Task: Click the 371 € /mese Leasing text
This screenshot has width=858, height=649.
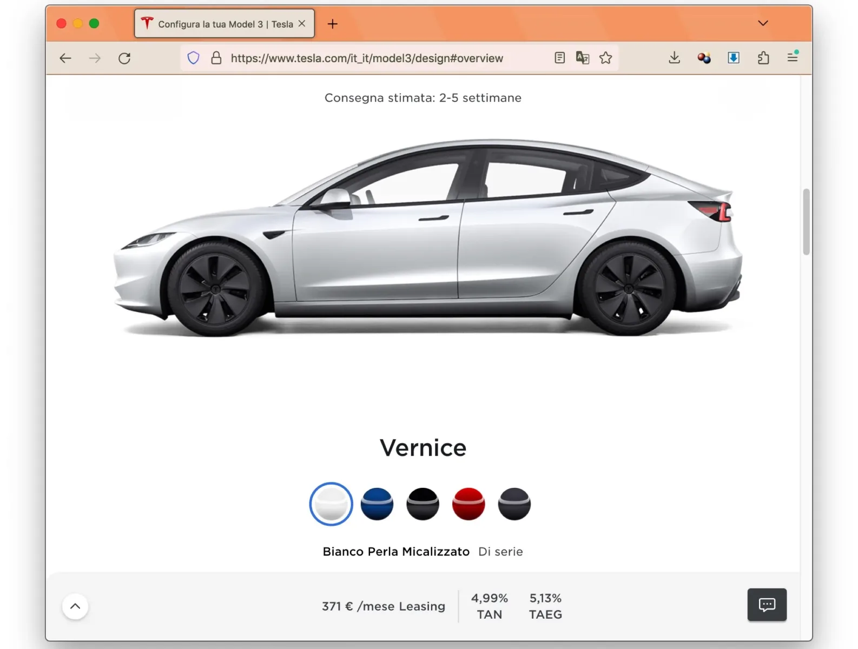Action: tap(384, 606)
